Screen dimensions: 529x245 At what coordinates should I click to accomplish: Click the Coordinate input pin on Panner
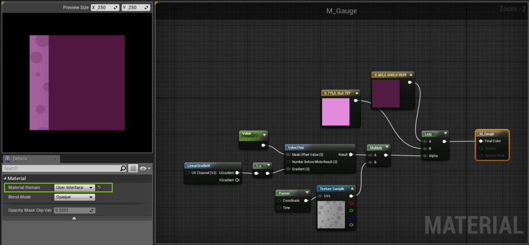279,201
